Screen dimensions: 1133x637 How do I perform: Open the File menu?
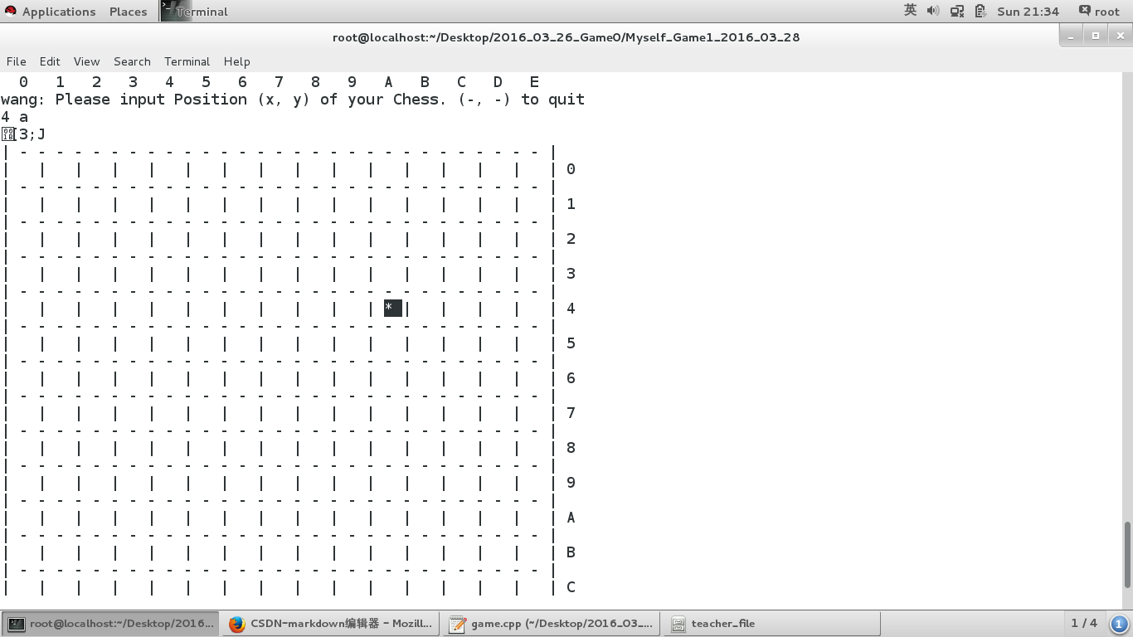[17, 61]
